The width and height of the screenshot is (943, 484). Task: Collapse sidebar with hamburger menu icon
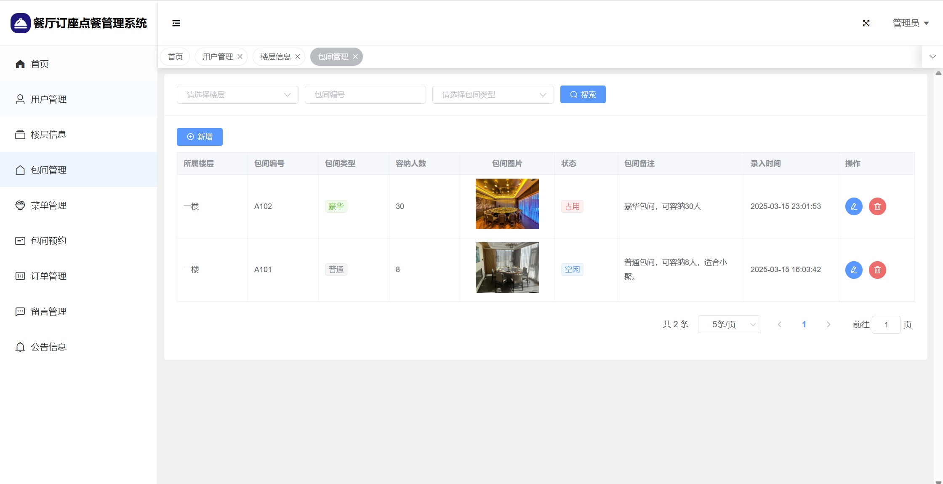pyautogui.click(x=176, y=23)
